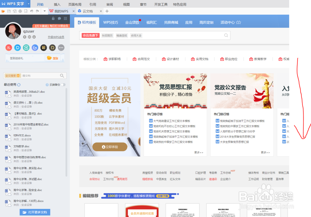This screenshot has width=311, height=217.
Task: Click the blue 稻壳 circle icon
Action: pos(17,48)
